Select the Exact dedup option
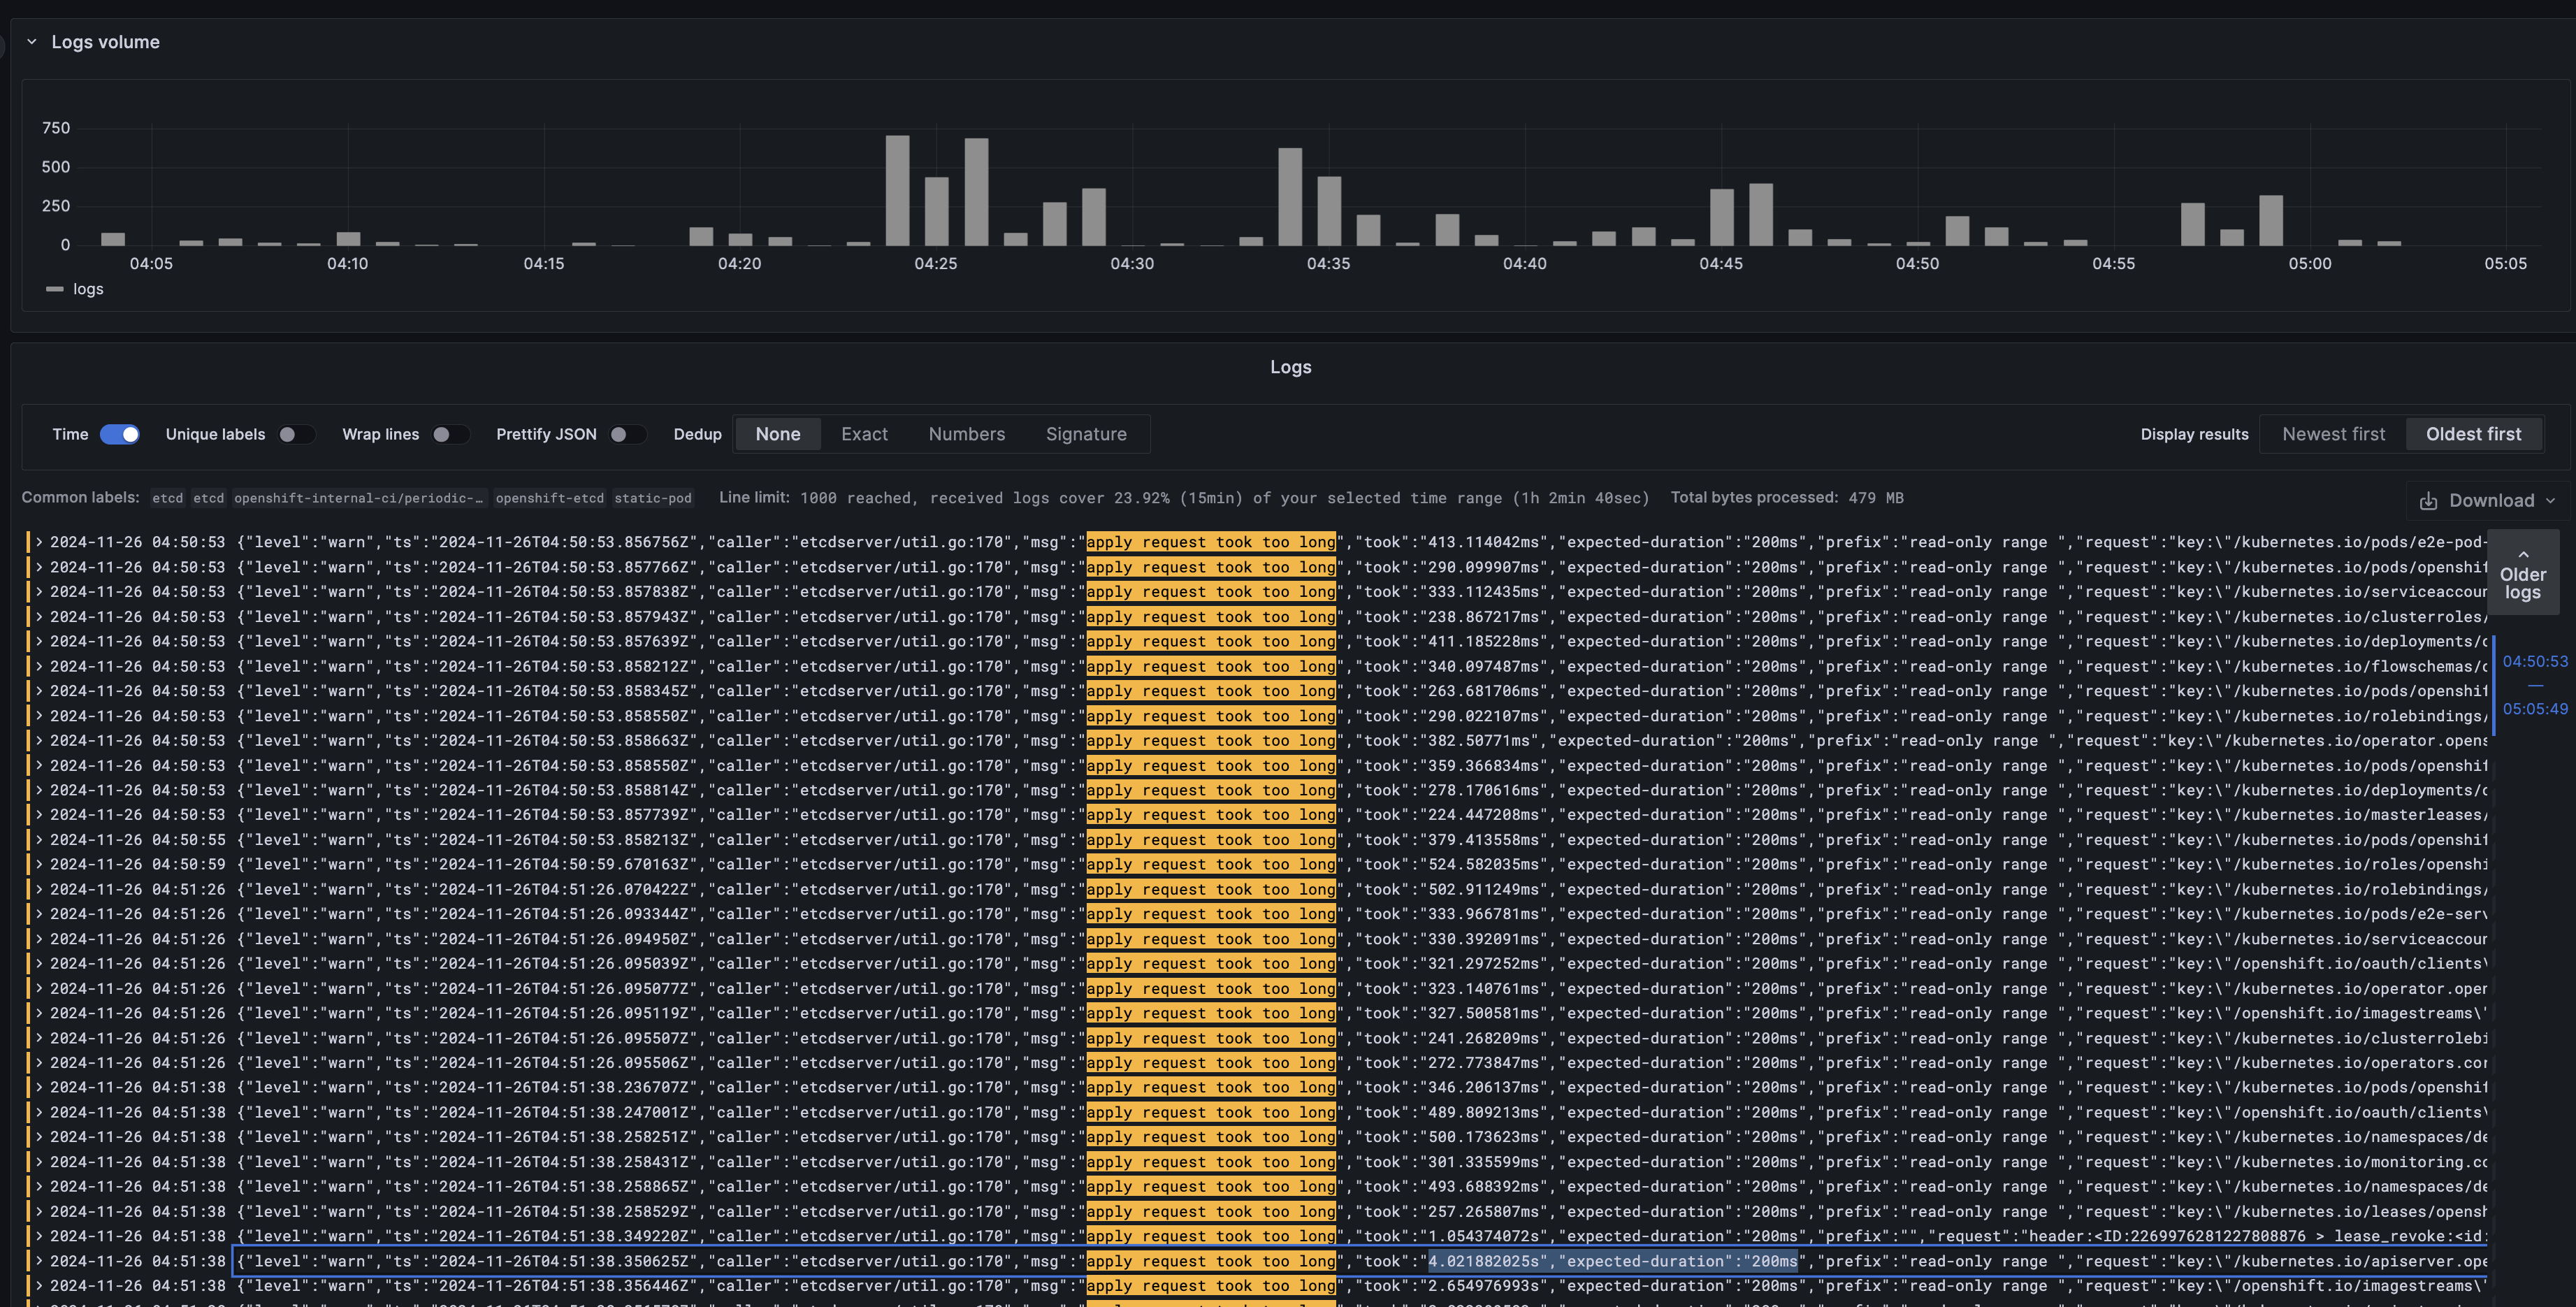This screenshot has height=1307, width=2576. pos(864,434)
